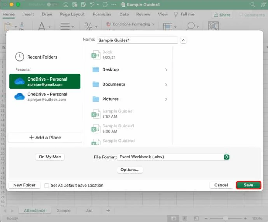Click the Home icon in title bar
The image size is (268, 222).
coord(66,5)
